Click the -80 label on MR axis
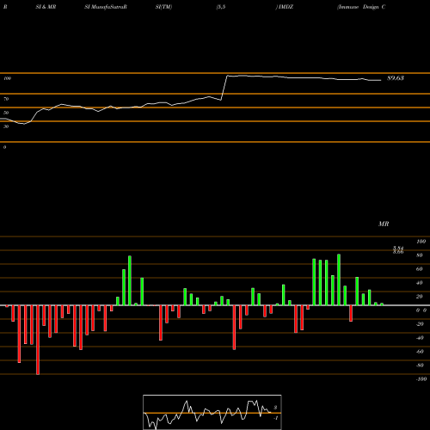The height and width of the screenshot is (430, 430). click(420, 365)
